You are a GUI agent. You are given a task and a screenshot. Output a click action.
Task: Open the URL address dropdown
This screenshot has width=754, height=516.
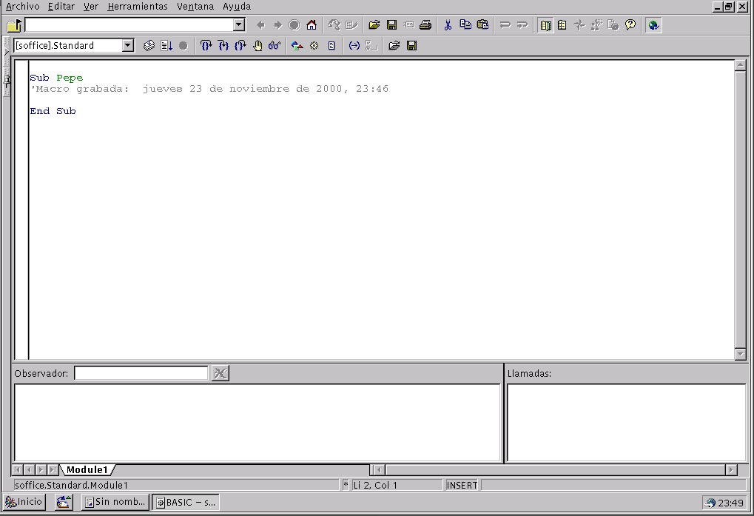point(238,25)
